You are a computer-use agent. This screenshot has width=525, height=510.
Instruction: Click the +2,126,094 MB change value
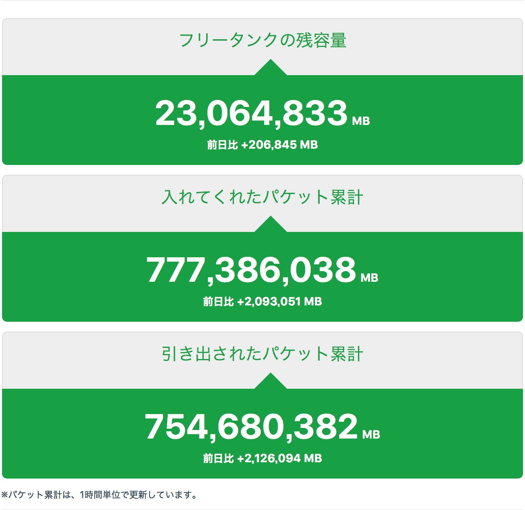279,459
